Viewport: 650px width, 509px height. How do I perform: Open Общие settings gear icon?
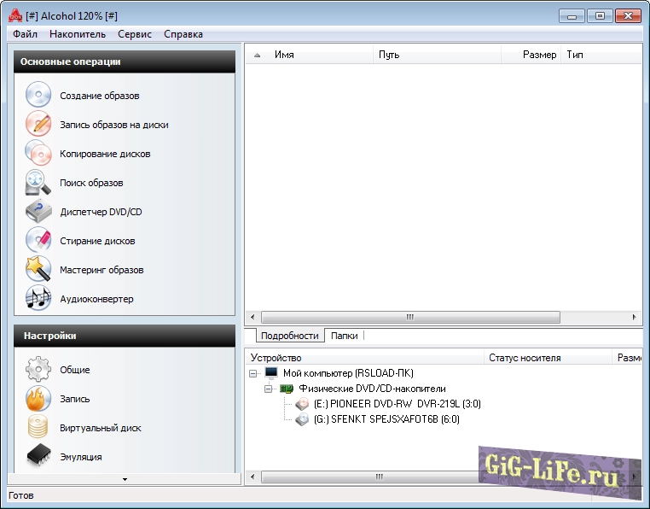click(38, 370)
